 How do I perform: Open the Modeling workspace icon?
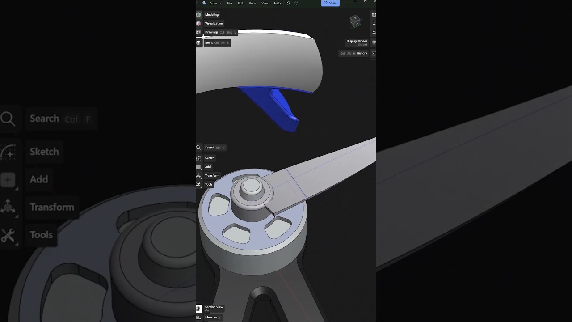[198, 15]
